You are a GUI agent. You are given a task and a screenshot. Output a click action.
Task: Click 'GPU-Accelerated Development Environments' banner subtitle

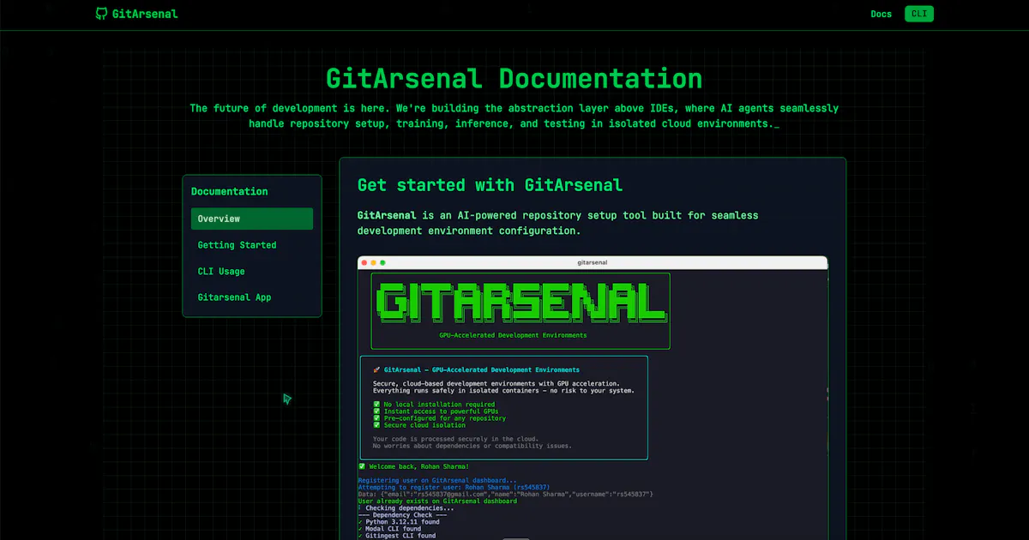coord(513,335)
